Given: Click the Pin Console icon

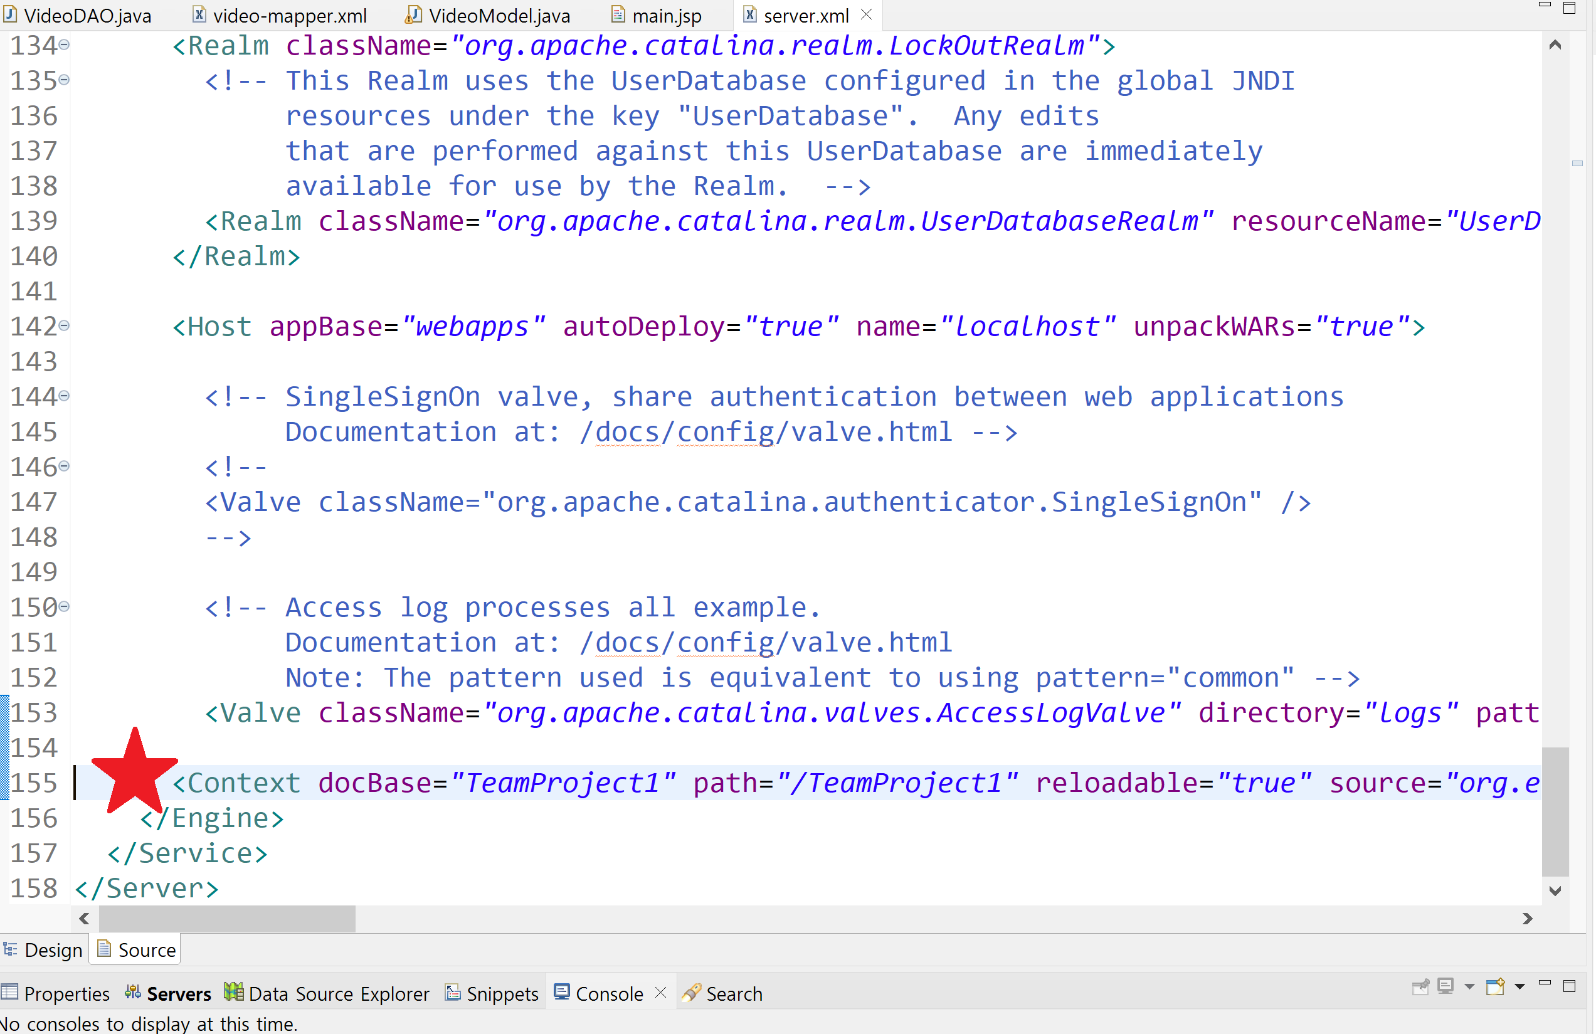Looking at the screenshot, I should tap(1420, 986).
